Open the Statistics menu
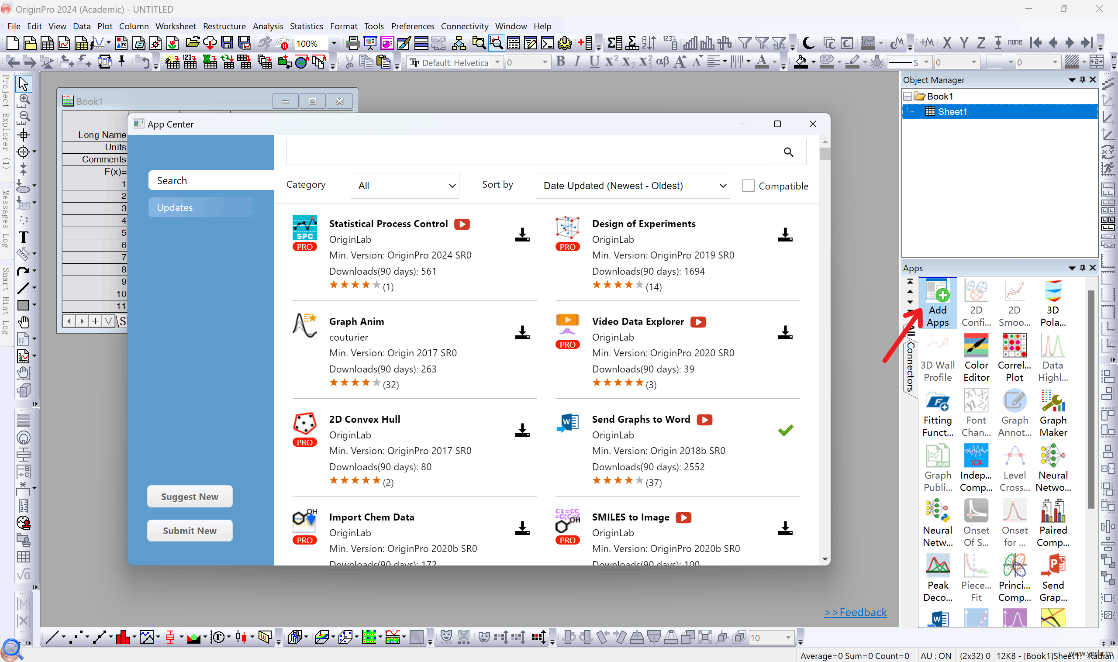 306,26
